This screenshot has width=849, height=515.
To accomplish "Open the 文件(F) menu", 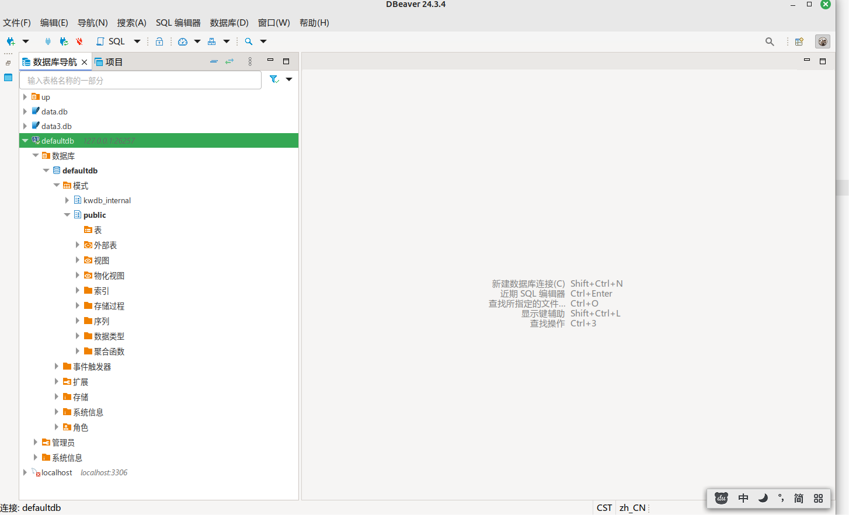I will (17, 23).
